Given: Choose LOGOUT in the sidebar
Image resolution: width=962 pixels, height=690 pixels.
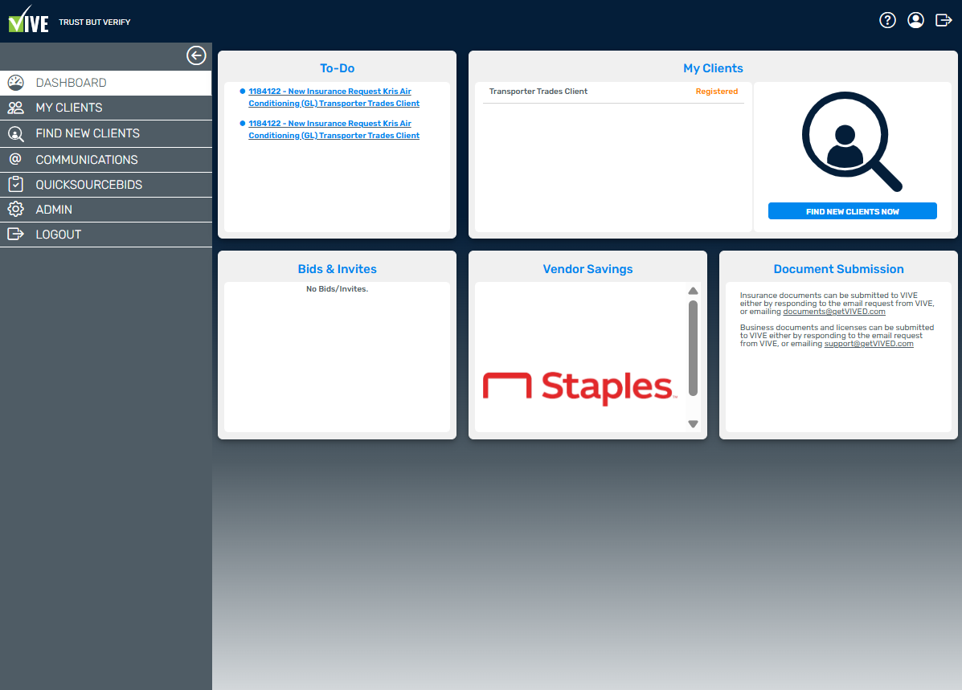Looking at the screenshot, I should [105, 235].
